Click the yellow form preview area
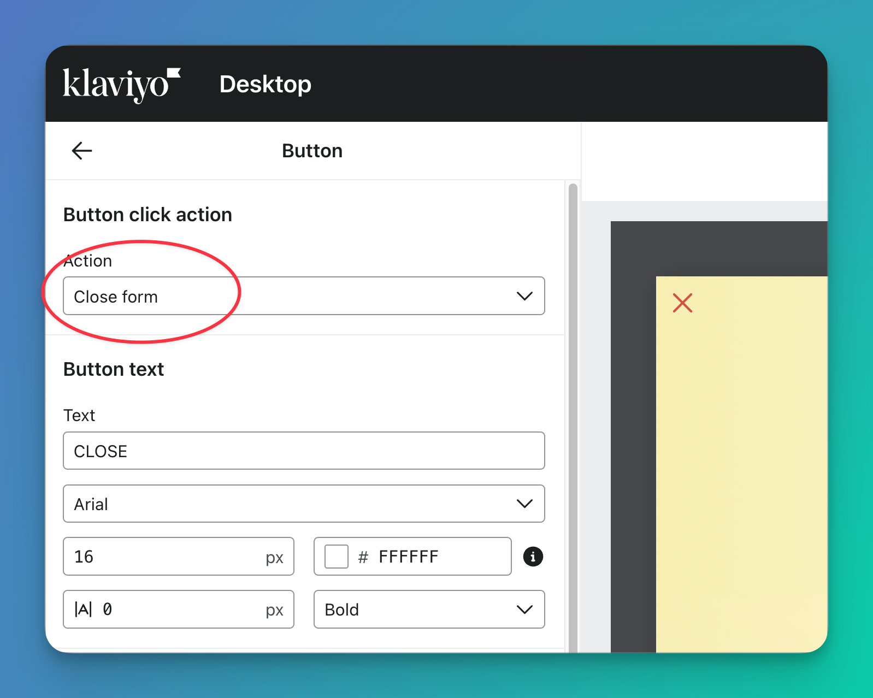 click(741, 464)
